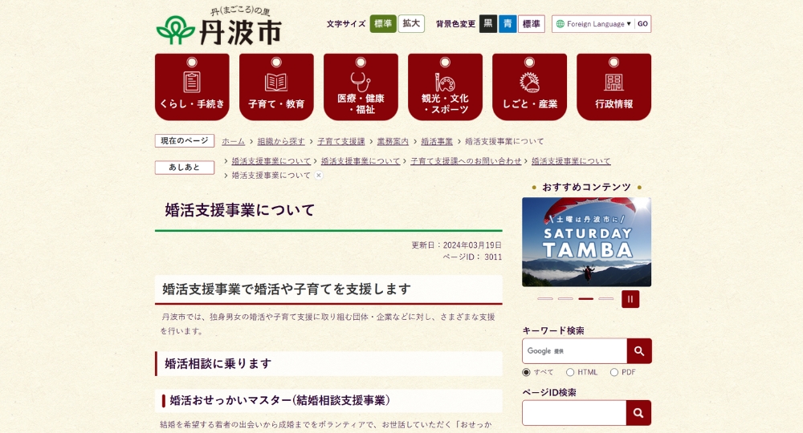The height and width of the screenshot is (433, 803).
Task: Select the PDF search radio option
Action: tap(614, 372)
